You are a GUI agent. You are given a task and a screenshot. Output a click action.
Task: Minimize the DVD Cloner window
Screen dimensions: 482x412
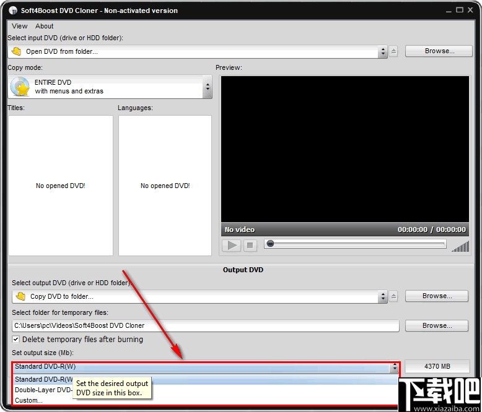click(449, 11)
